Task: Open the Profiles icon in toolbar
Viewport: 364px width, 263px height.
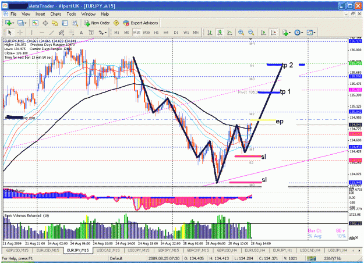Action: point(20,23)
